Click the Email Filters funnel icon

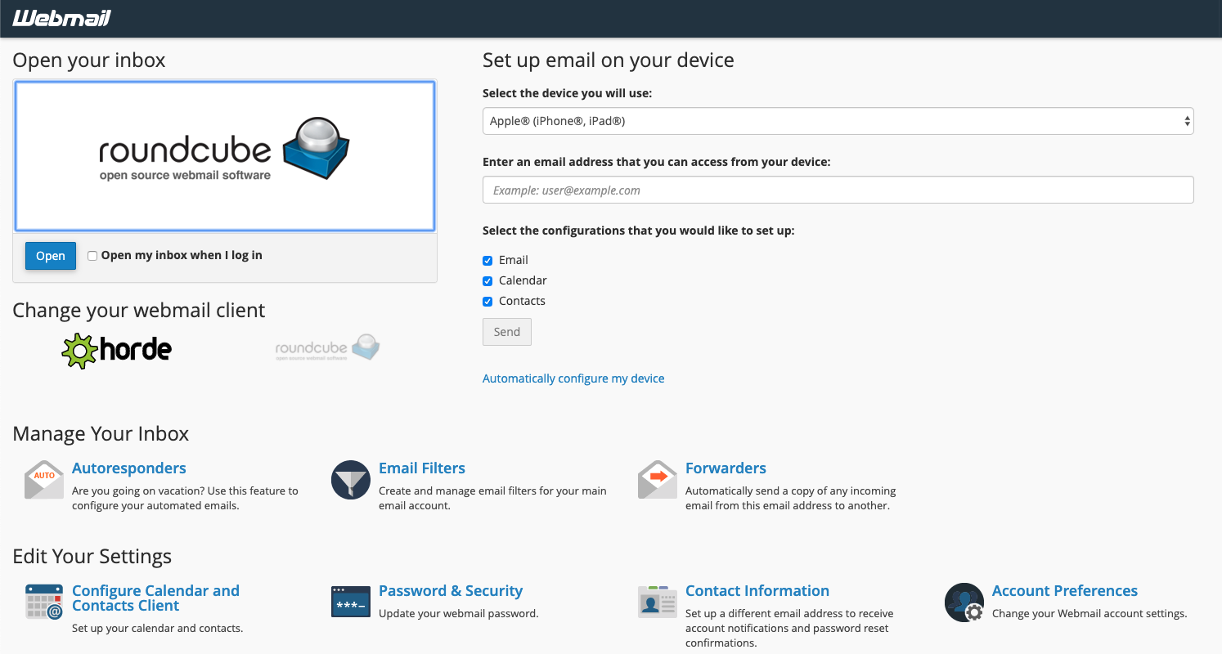(x=351, y=480)
